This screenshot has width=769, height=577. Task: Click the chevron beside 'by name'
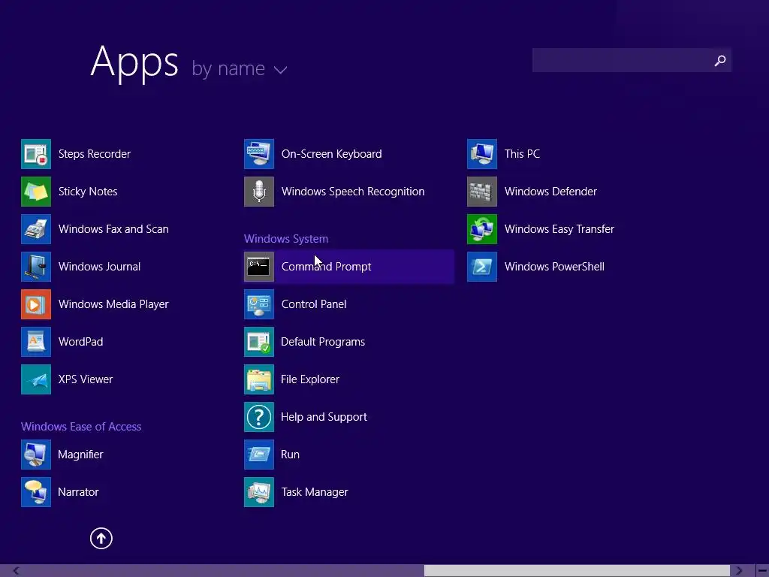coord(281,70)
